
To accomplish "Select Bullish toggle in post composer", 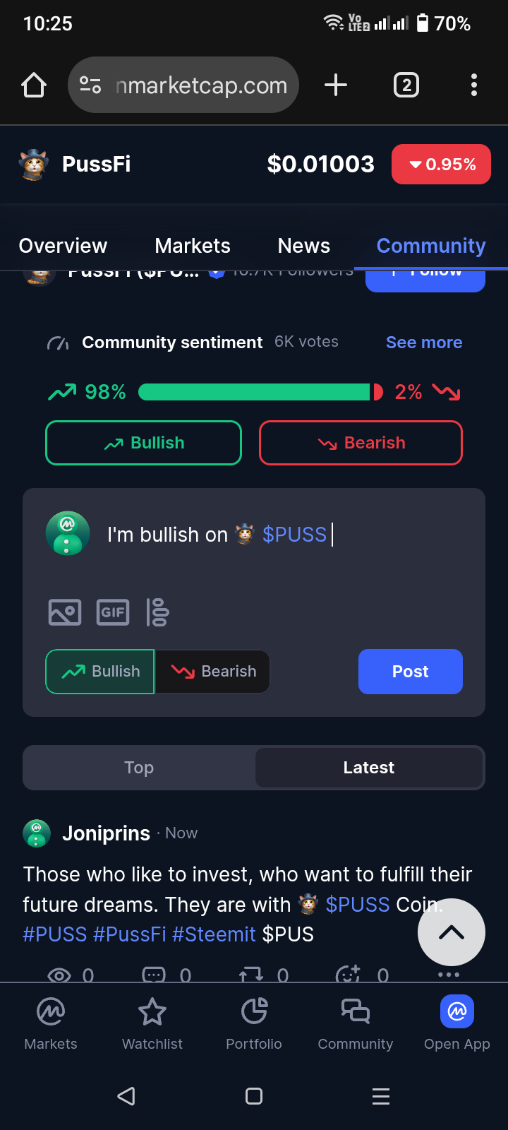I will 100,672.
